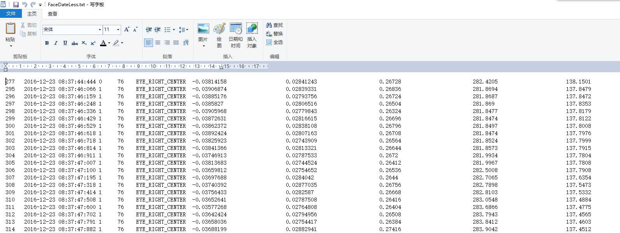
Task: Open the highlight color dropdown arrow
Action: tap(122, 43)
